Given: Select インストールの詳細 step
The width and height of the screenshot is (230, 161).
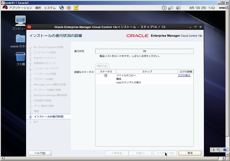Looking at the screenshot, I should click(x=45, y=74).
